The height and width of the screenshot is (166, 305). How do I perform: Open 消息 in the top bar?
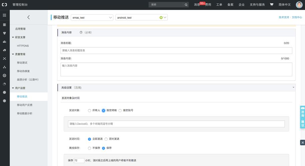pos(197,5)
